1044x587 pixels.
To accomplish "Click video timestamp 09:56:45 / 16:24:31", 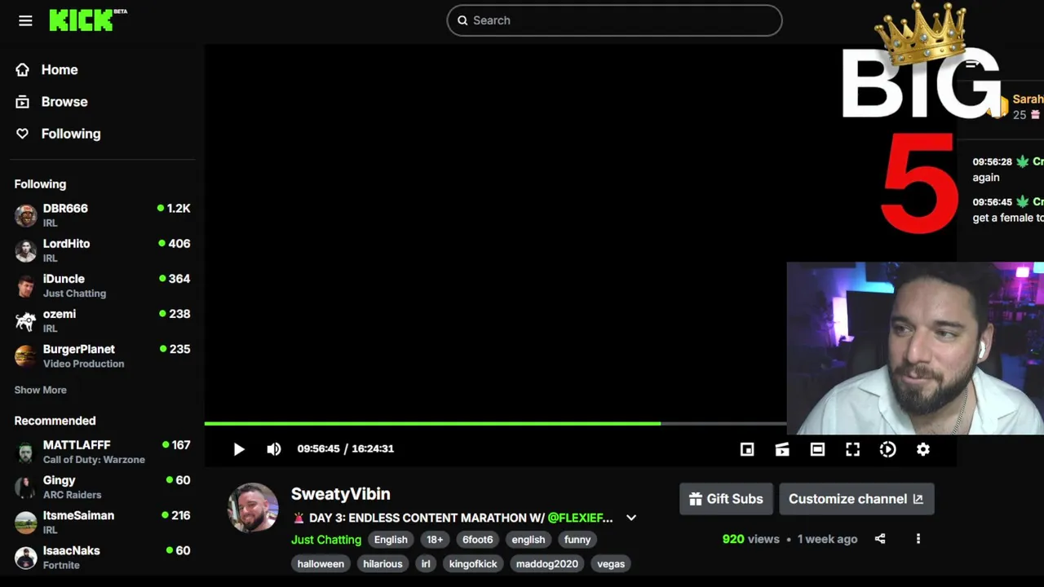I will (x=346, y=448).
